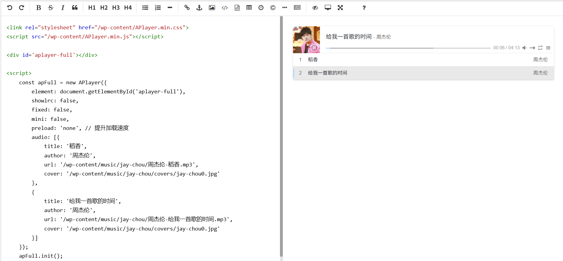Insert a block quote
The image size is (563, 261).
coord(75,8)
